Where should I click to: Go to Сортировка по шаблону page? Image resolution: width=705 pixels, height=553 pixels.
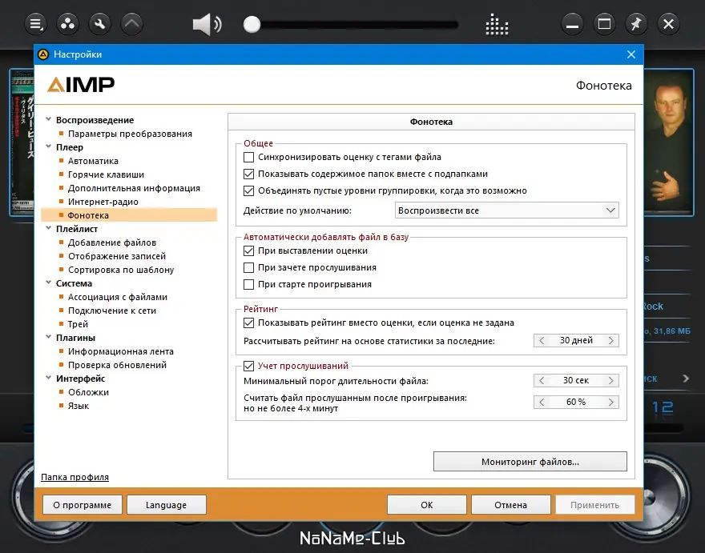(x=121, y=270)
